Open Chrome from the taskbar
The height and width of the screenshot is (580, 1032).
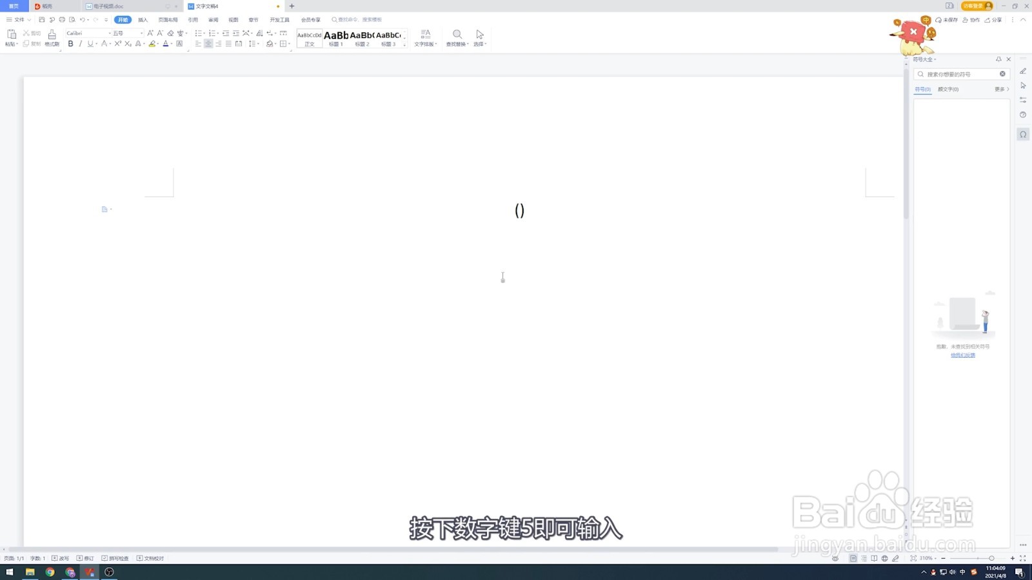(x=50, y=572)
